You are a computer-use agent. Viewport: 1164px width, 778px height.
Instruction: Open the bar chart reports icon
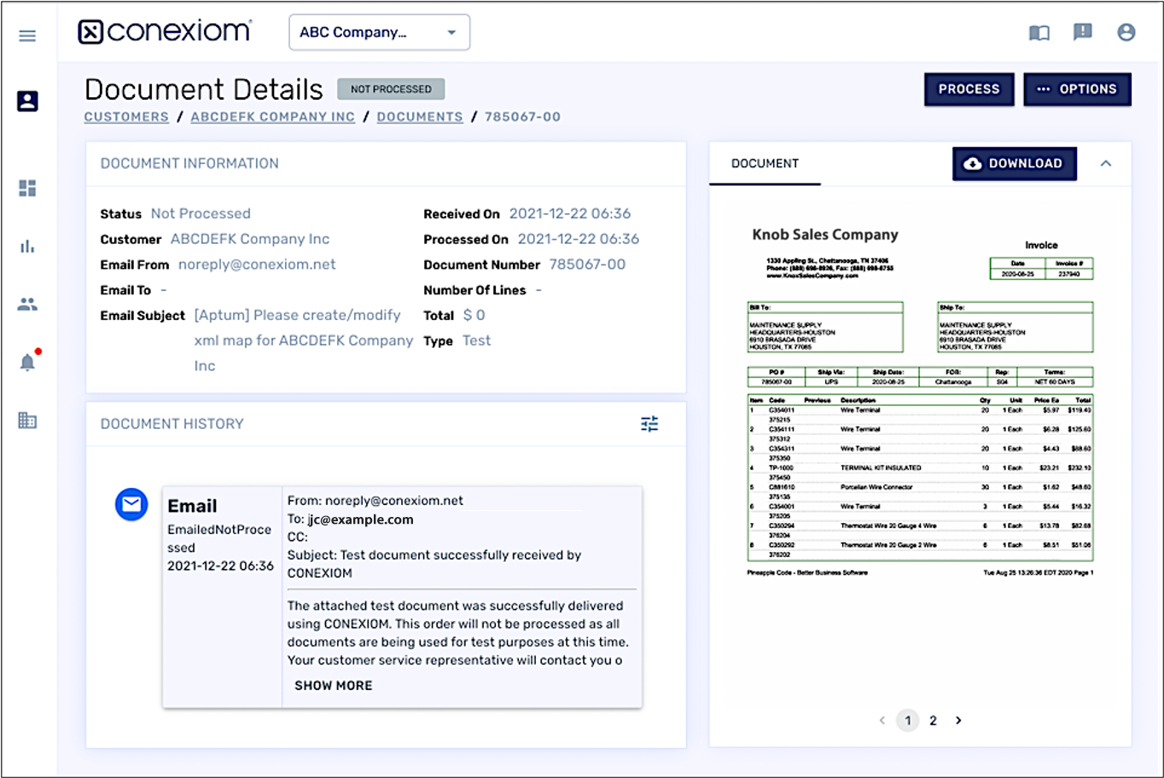(x=27, y=247)
